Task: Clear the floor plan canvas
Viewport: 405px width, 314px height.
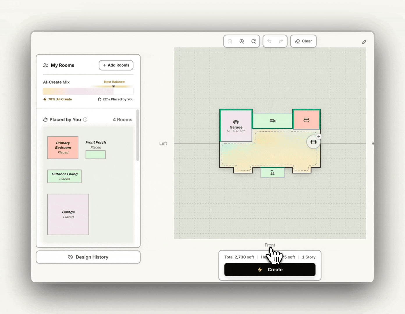Action: point(303,41)
